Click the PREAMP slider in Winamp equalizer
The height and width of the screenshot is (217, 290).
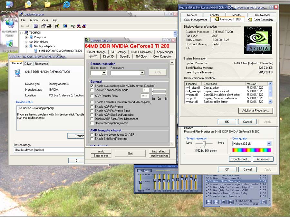(x=140, y=182)
